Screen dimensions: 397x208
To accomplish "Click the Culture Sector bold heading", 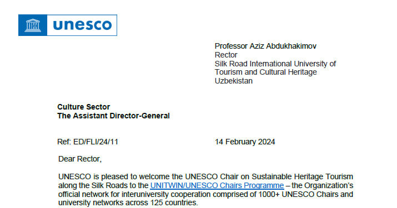I will (x=83, y=107).
